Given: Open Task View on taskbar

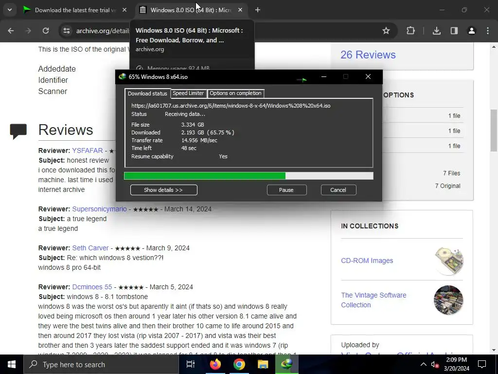Looking at the screenshot, I should (x=190, y=364).
